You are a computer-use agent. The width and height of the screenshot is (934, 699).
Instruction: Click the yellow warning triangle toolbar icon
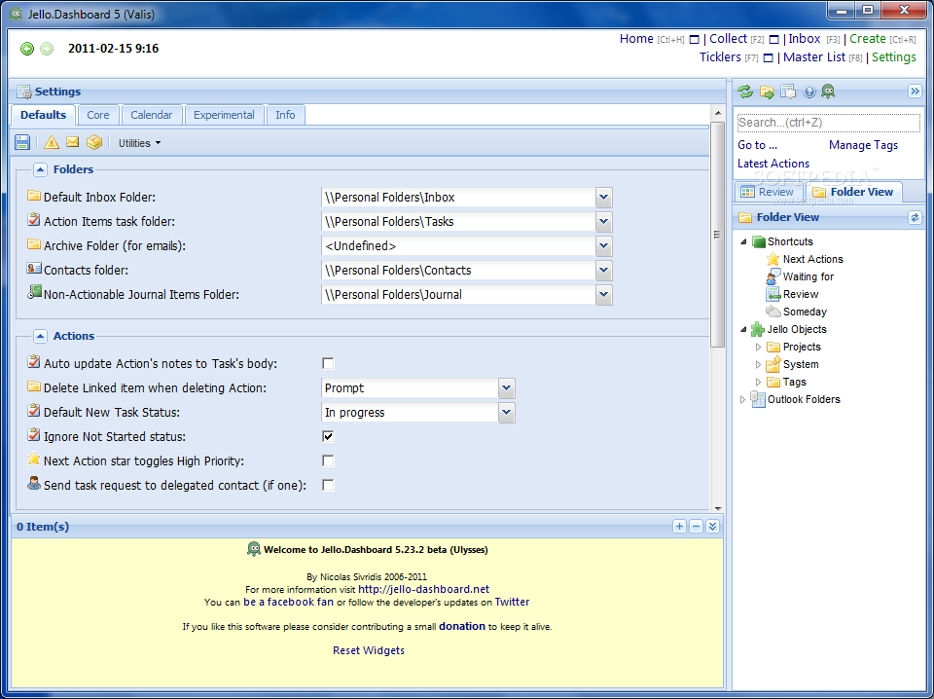[52, 143]
